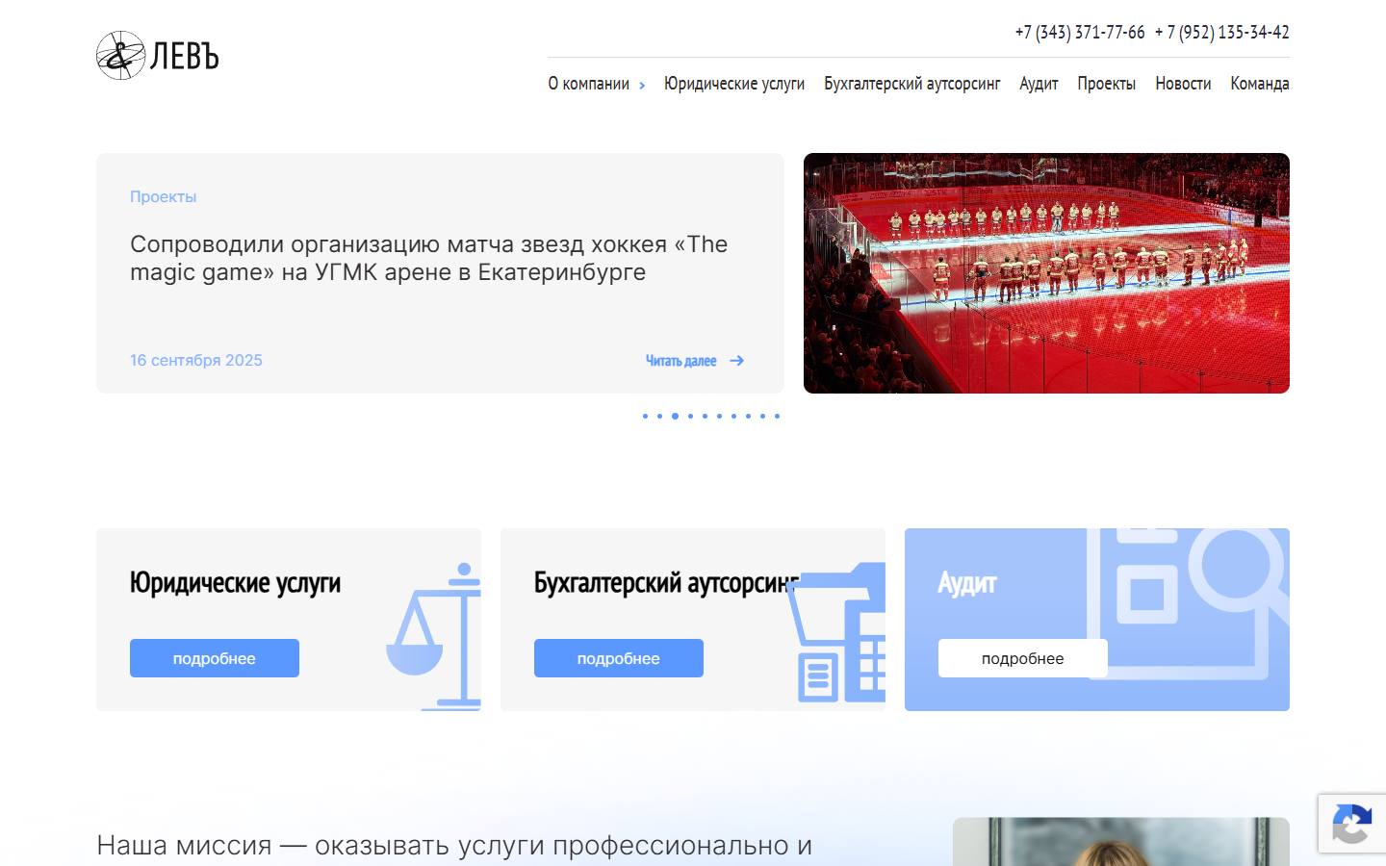The width and height of the screenshot is (1386, 866).
Task: Click the white подробнее button in the Аудит card
Action: [x=1023, y=658]
